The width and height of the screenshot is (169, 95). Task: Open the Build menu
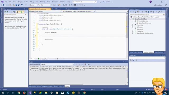tap(26, 2)
